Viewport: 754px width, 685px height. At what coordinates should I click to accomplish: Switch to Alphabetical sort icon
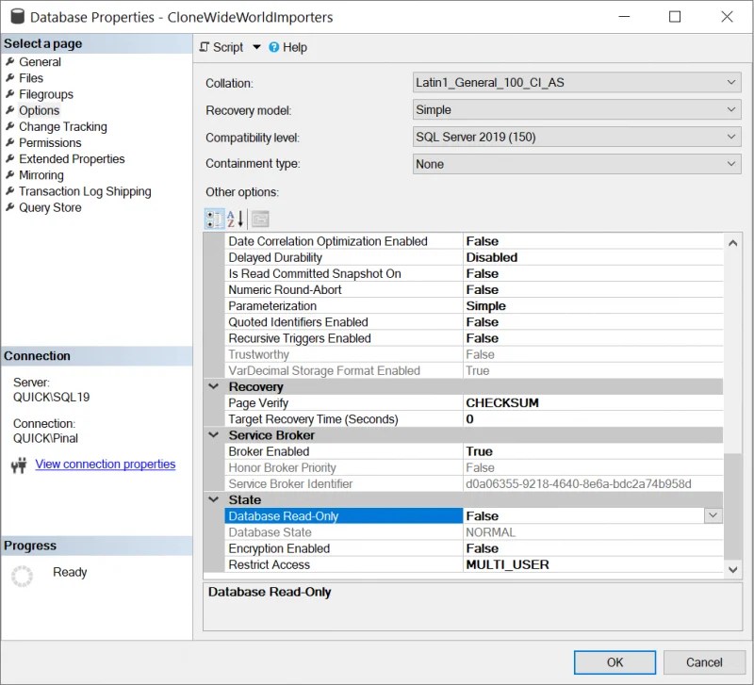235,219
